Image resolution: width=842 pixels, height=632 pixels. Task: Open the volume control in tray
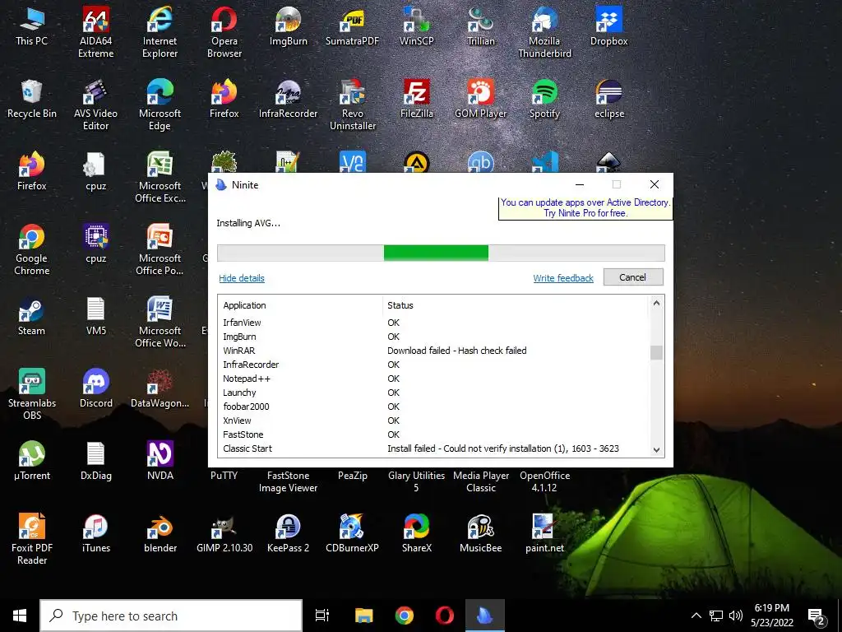[736, 616]
